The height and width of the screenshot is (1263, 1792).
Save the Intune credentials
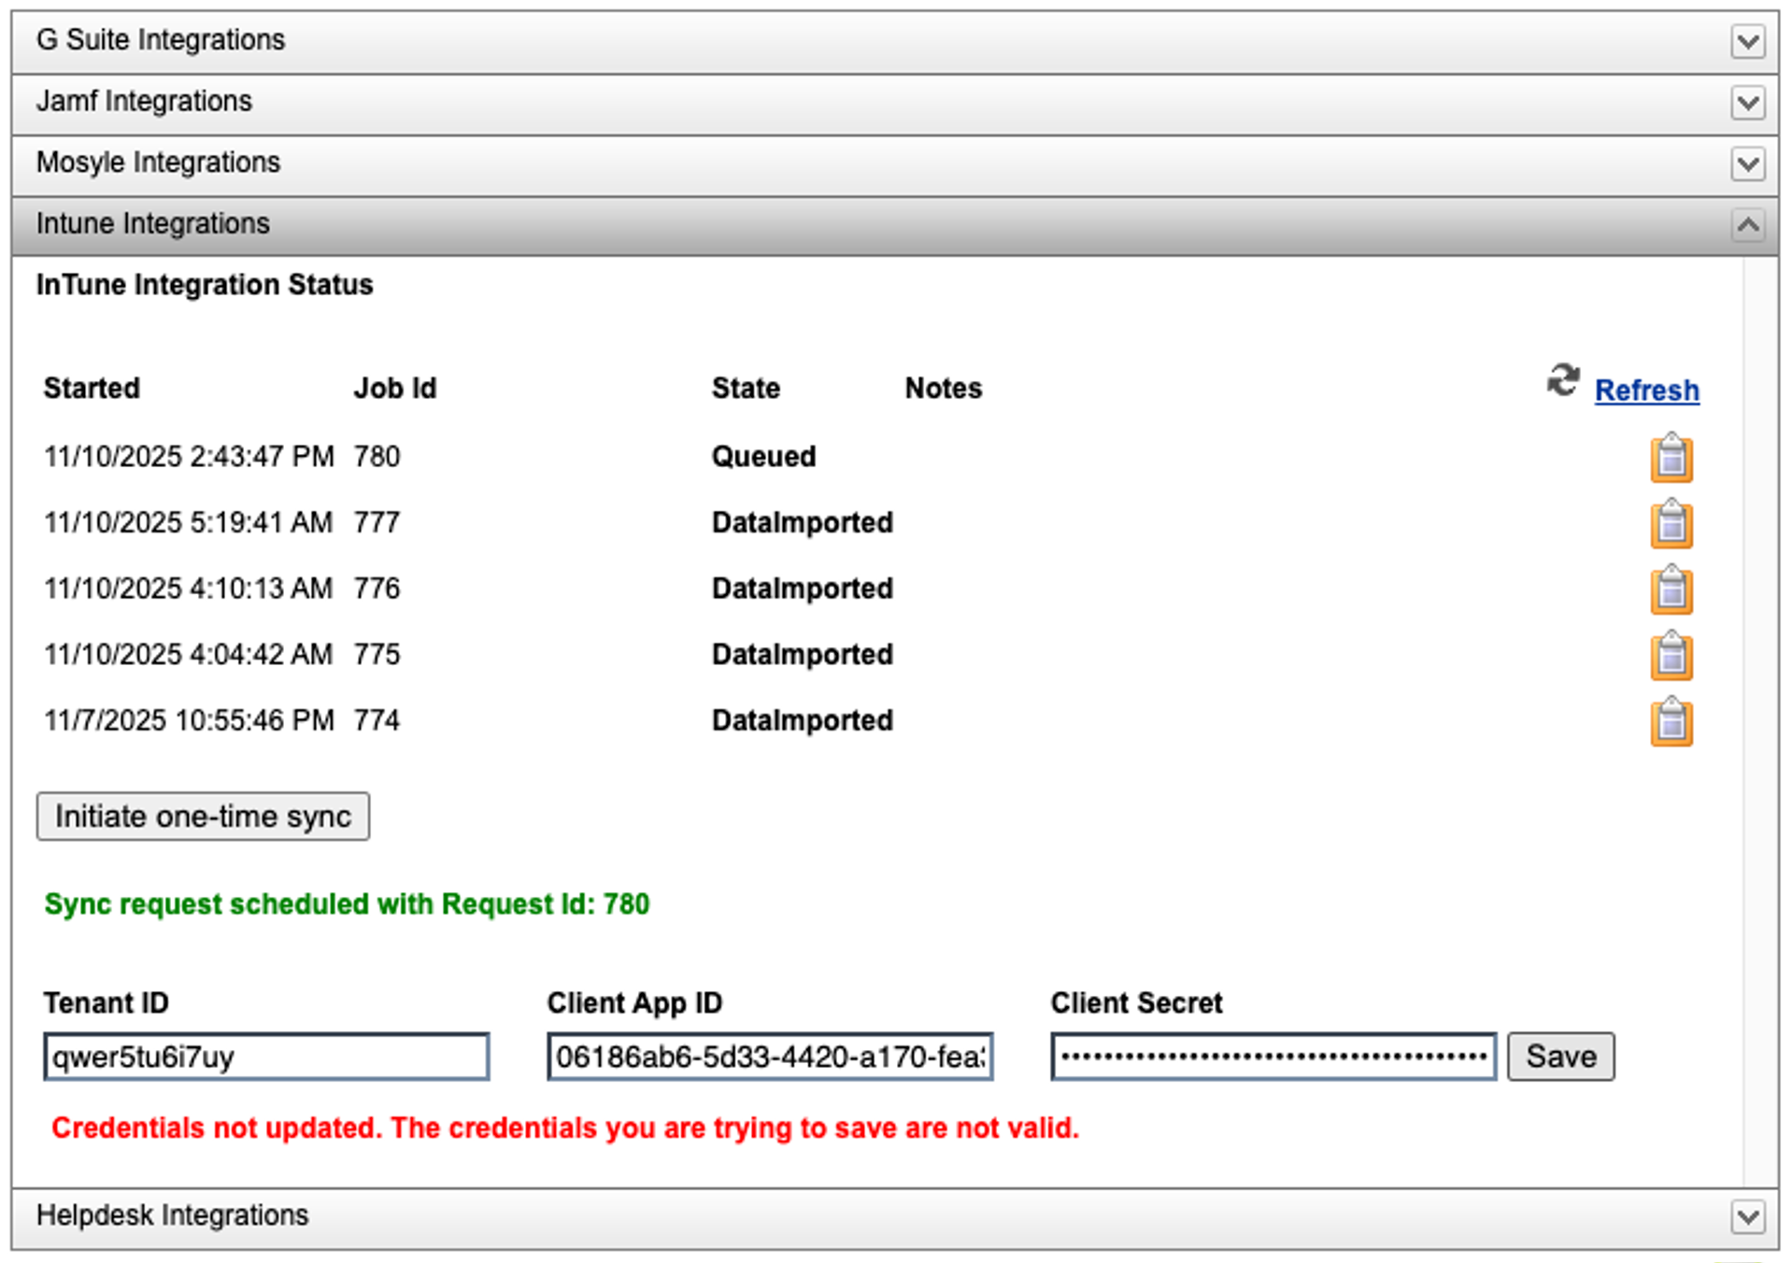click(x=1560, y=1057)
